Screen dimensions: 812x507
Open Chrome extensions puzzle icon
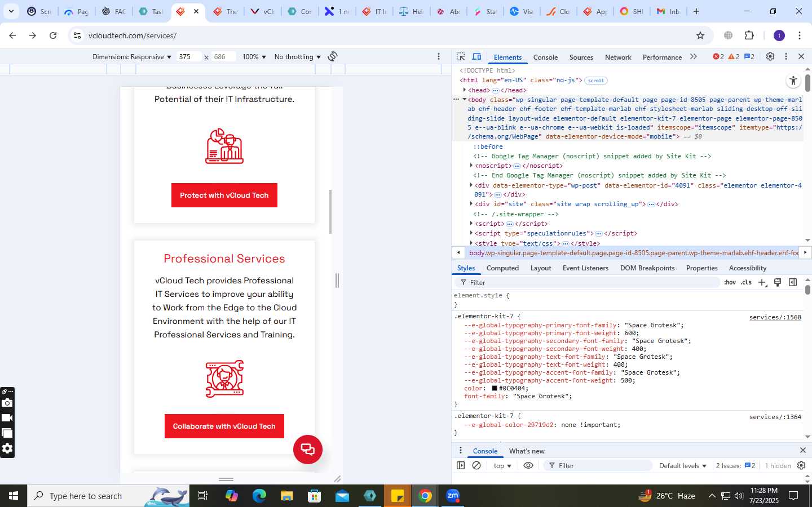pyautogui.click(x=749, y=35)
